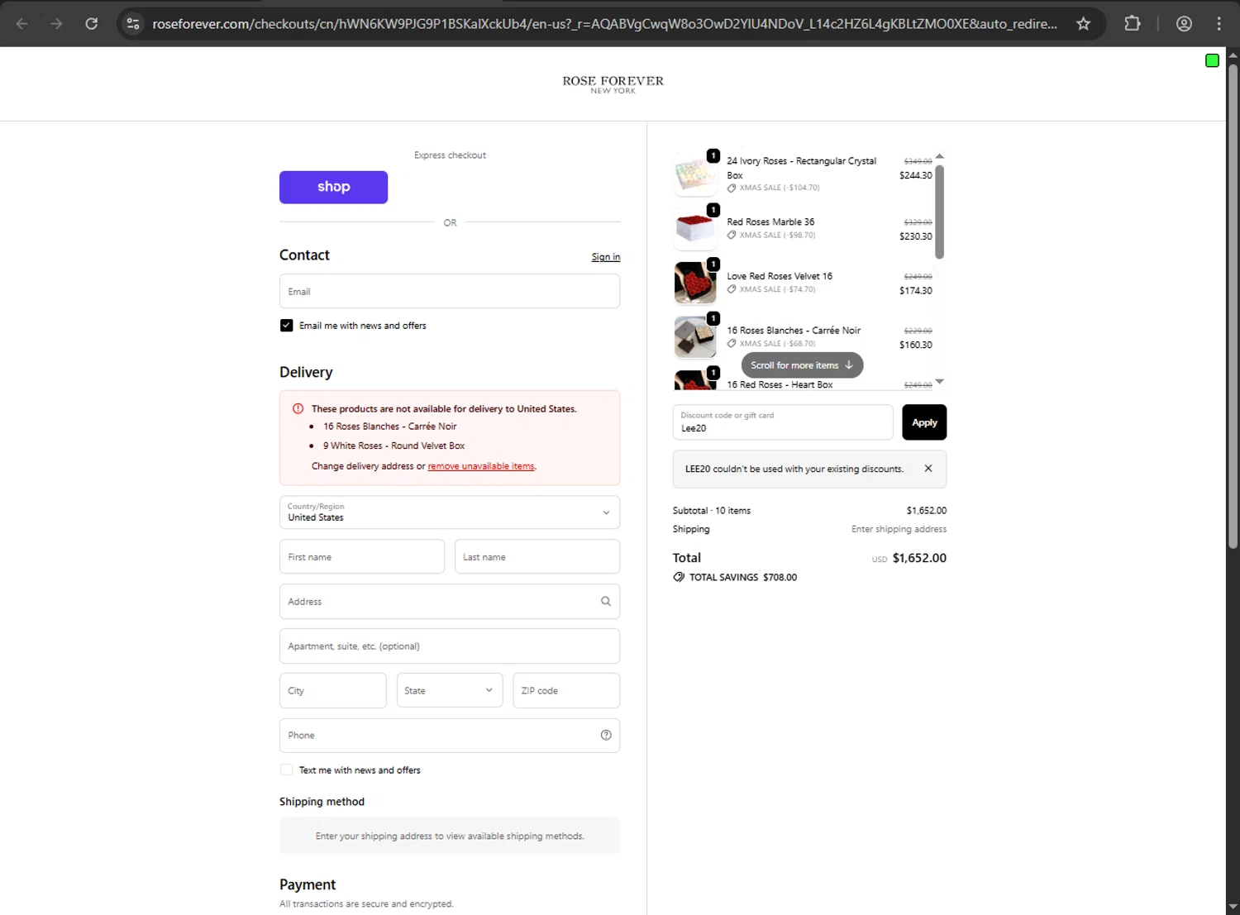Dismiss the LEE20 discount error message
1240x915 pixels.
point(928,469)
